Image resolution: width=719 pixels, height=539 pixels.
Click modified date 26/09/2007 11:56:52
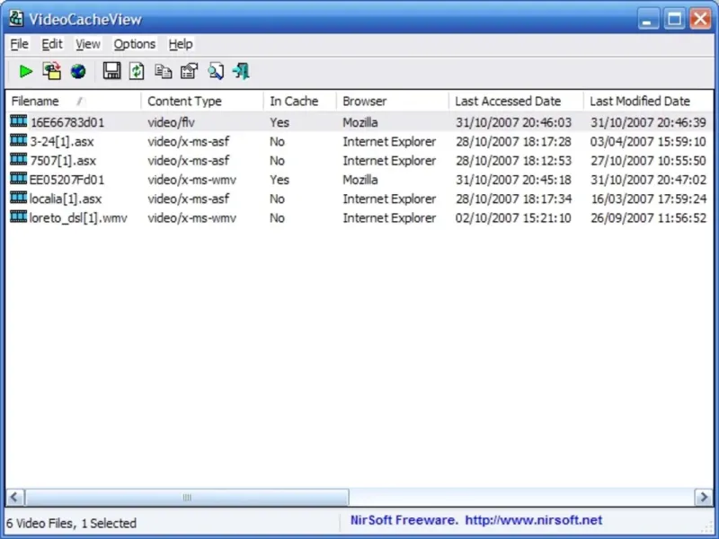[x=648, y=218]
